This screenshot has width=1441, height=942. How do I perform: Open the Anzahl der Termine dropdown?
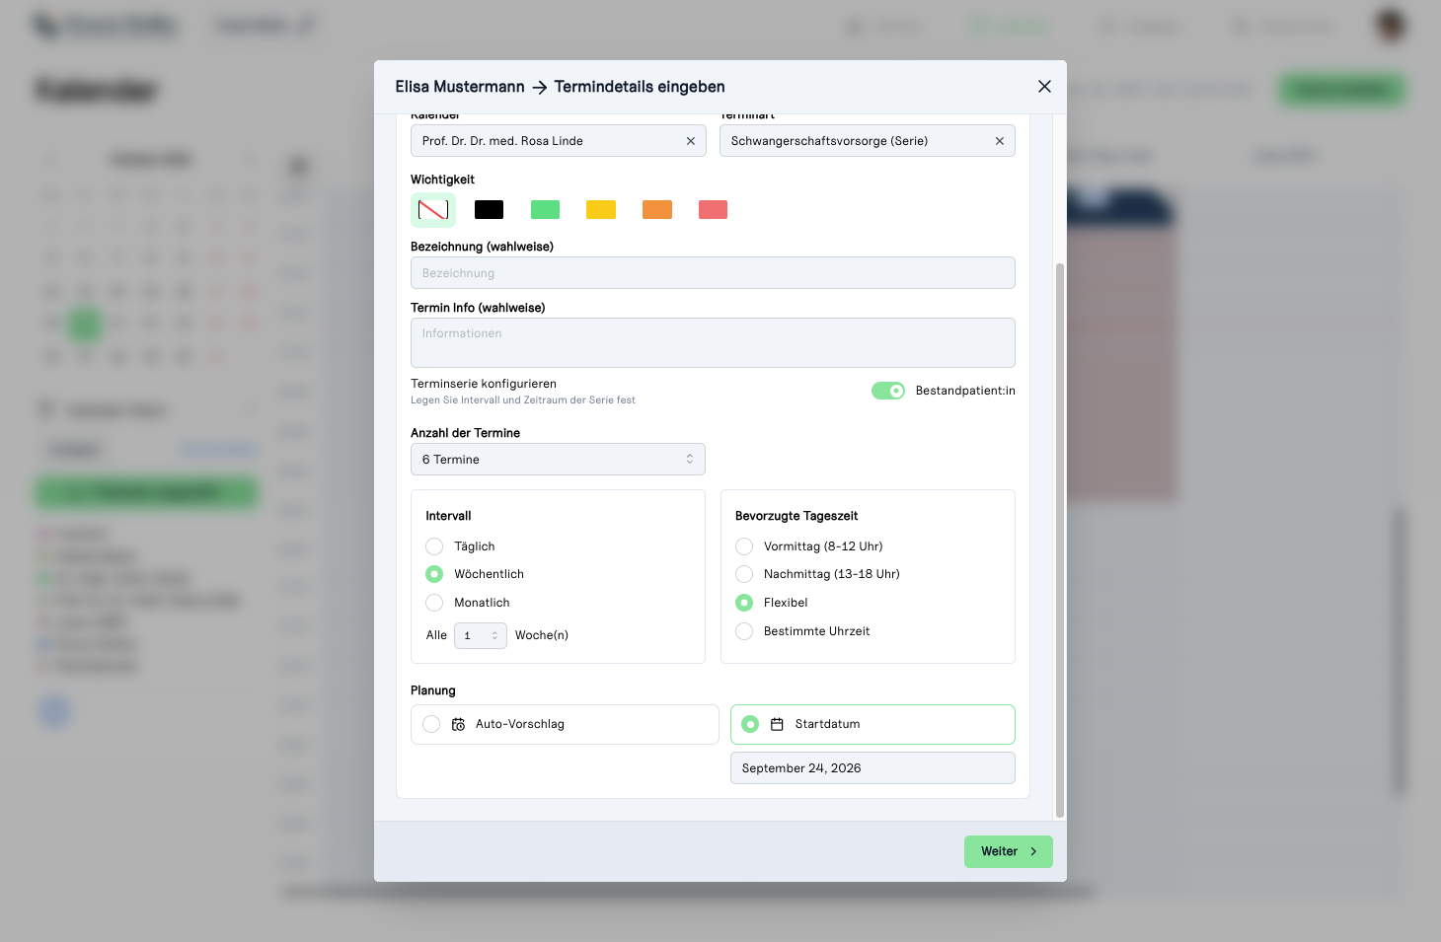click(x=558, y=460)
